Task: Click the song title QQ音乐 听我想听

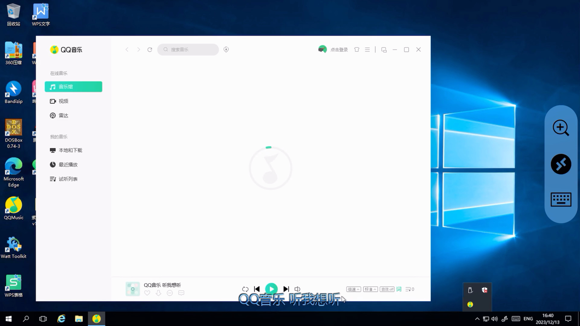Action: [162, 285]
